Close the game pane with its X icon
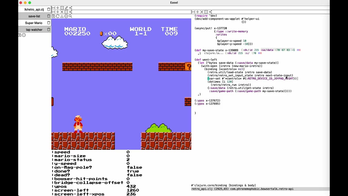Image resolution: width=348 pixels, height=196 pixels. point(62,12)
